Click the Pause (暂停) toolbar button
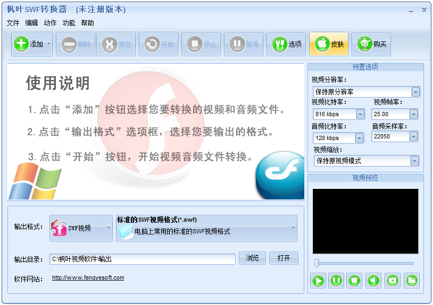Viewport: 433px width, 305px height. [x=244, y=44]
